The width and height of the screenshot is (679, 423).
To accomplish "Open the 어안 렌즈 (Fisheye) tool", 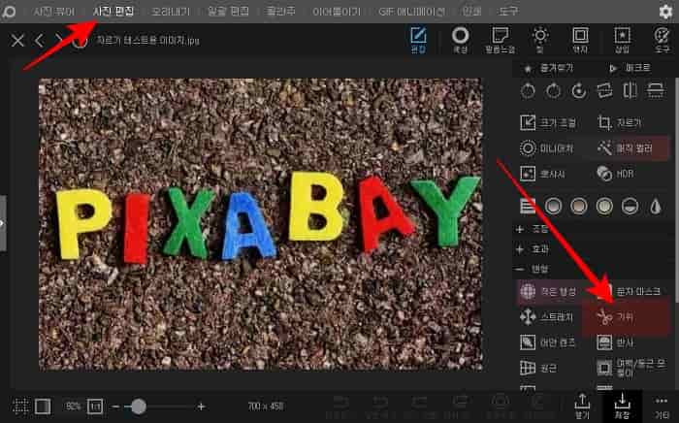I will coord(547,342).
